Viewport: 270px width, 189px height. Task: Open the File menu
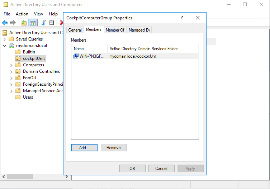click(7, 14)
